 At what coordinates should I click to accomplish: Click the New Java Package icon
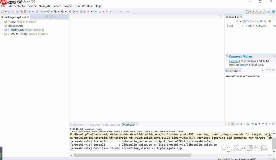tap(70, 11)
